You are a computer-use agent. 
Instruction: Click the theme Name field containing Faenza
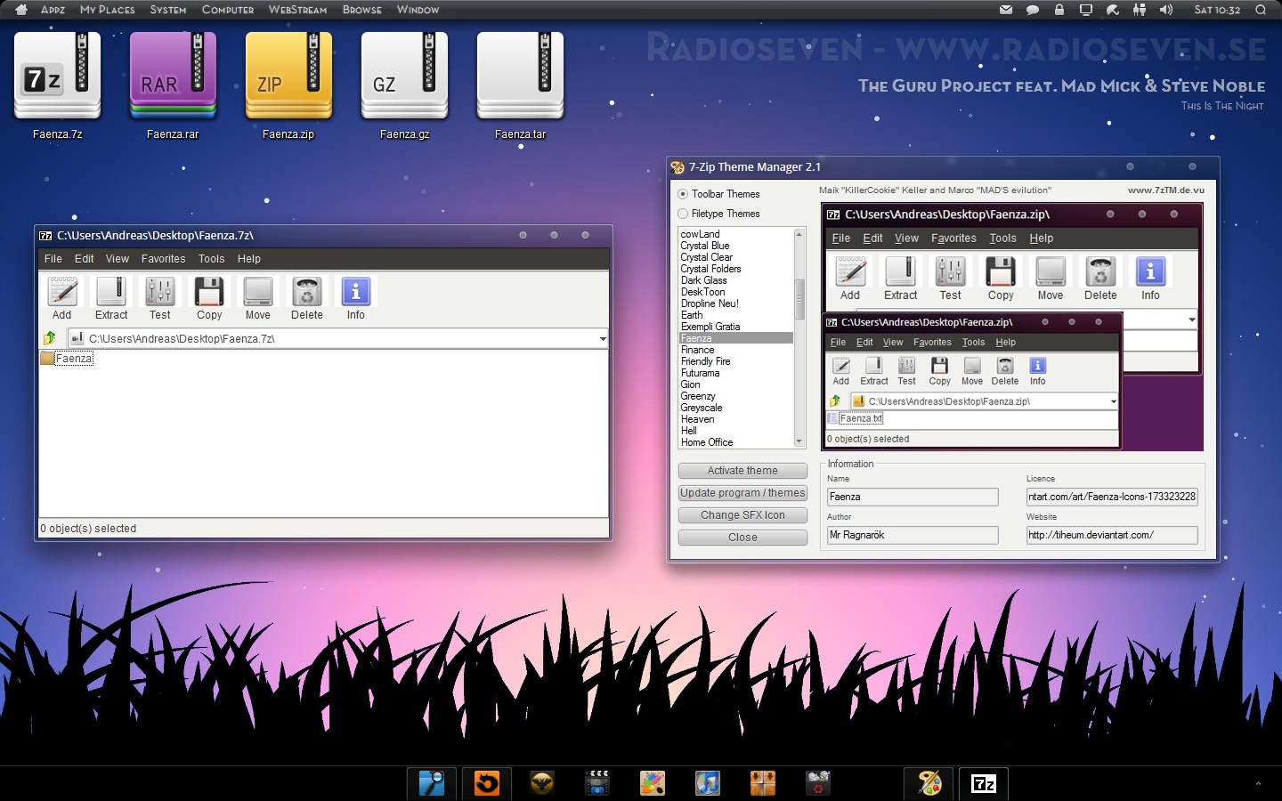(x=913, y=497)
